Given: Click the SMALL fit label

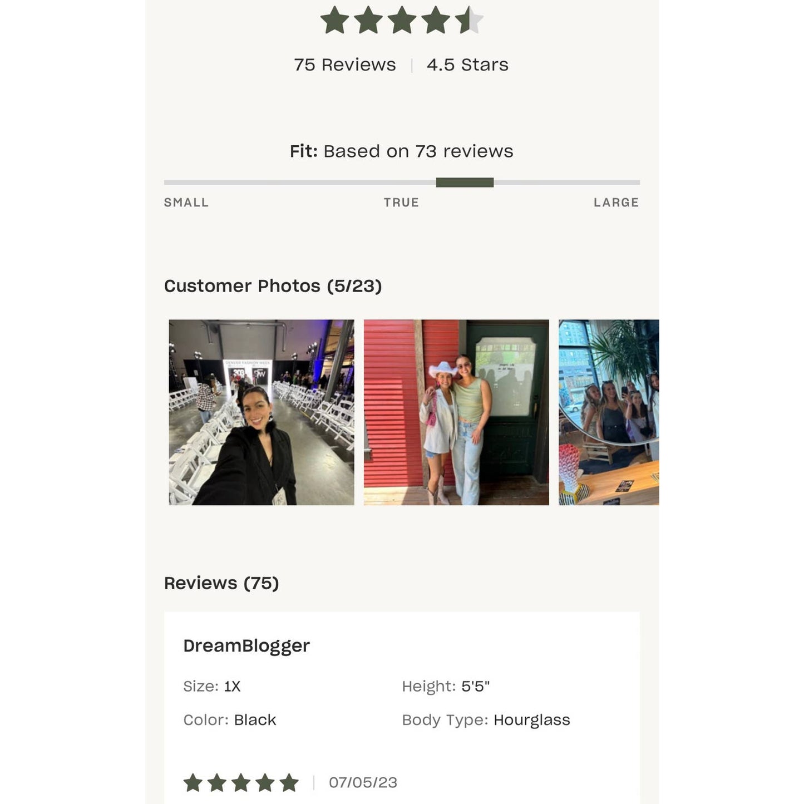Looking at the screenshot, I should [186, 203].
